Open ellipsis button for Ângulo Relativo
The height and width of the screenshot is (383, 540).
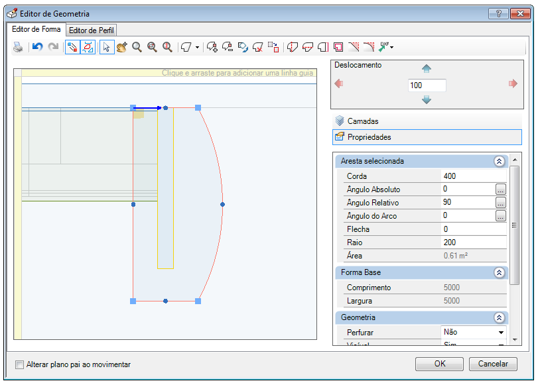[500, 202]
